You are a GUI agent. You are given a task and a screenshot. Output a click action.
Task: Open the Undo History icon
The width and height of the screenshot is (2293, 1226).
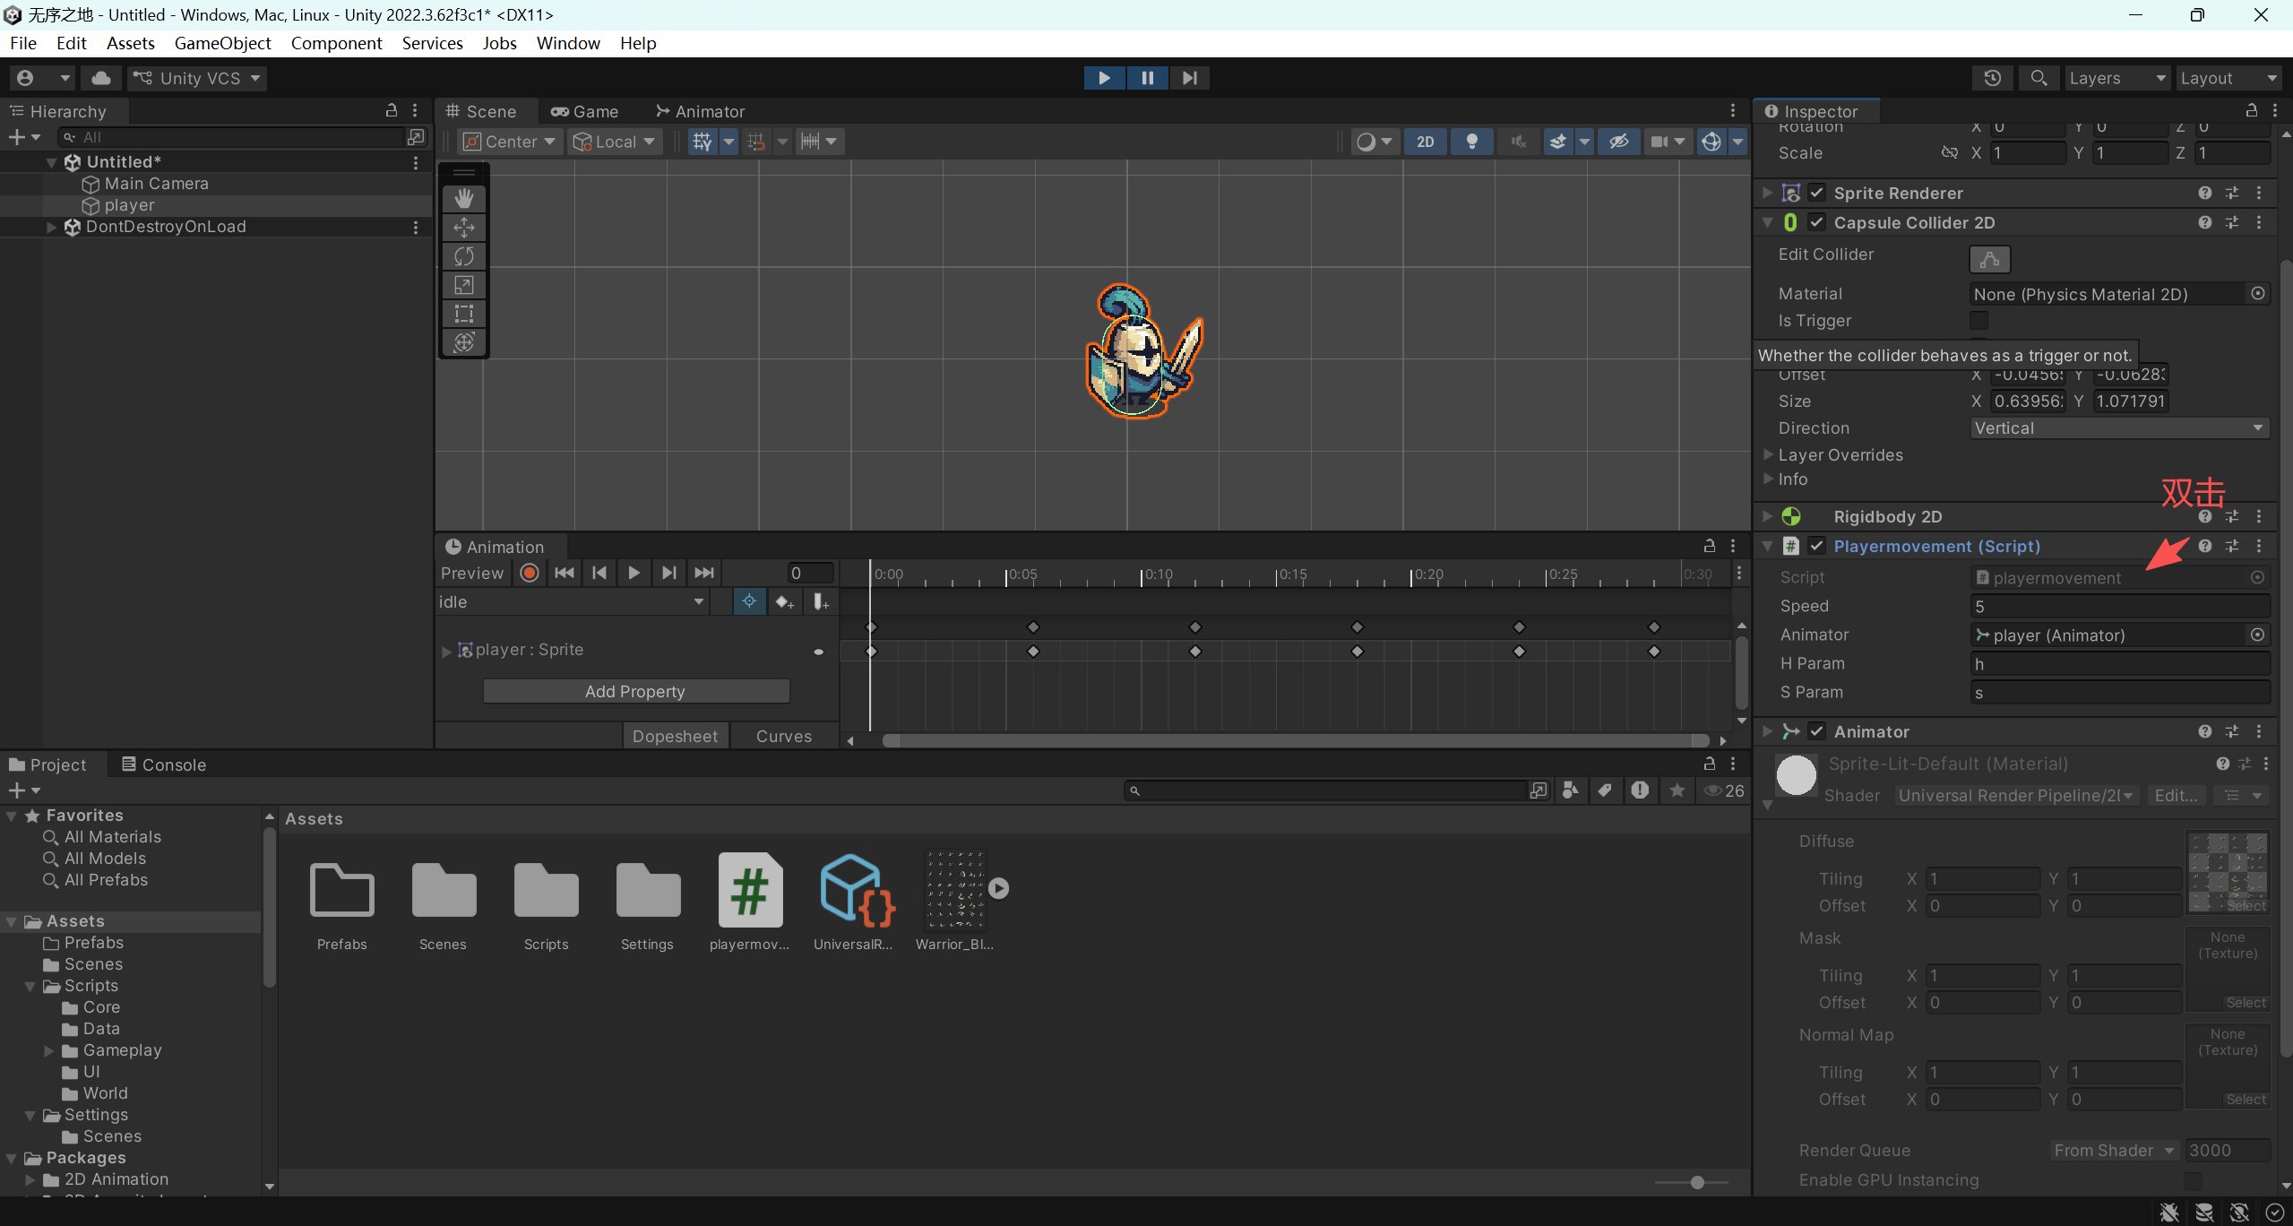coord(1992,78)
